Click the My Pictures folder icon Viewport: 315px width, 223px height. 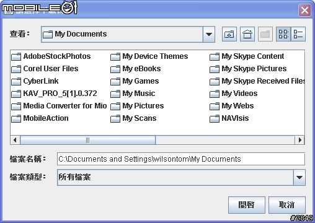click(x=115, y=106)
